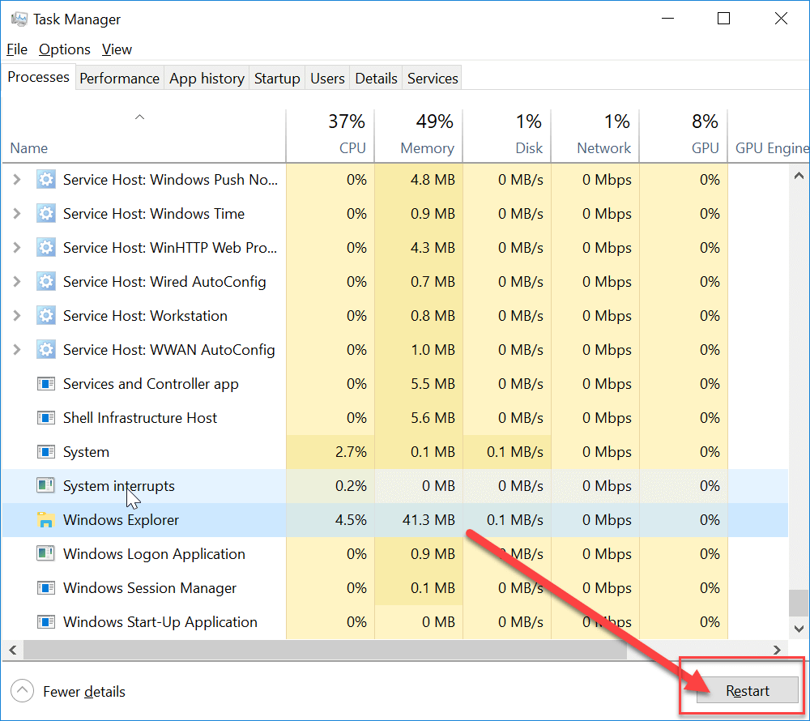Click the vertical scrollbar down arrow
The image size is (810, 721).
coord(798,629)
